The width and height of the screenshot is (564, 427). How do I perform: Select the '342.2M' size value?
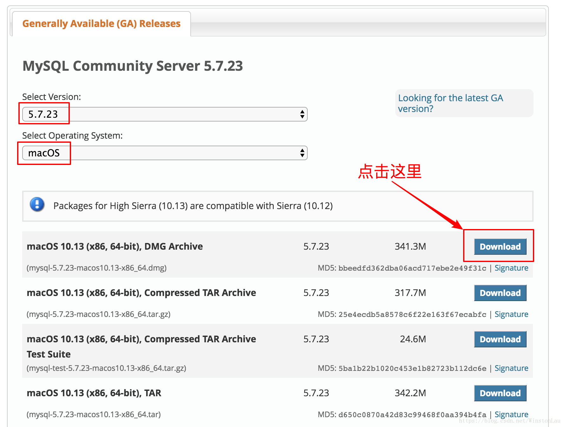tap(410, 393)
